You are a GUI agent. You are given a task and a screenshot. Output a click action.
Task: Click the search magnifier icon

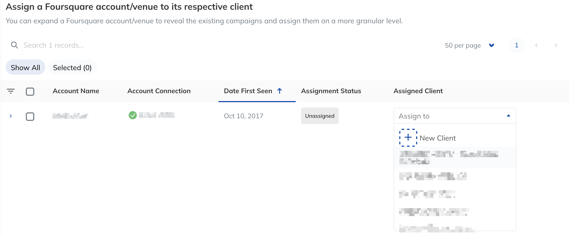click(x=15, y=45)
